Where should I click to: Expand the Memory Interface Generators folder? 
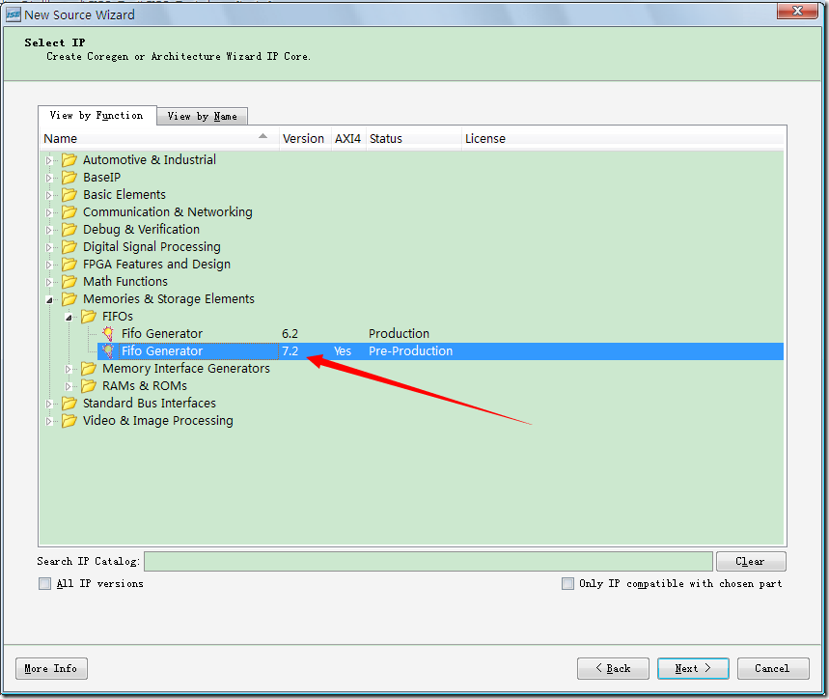(69, 369)
